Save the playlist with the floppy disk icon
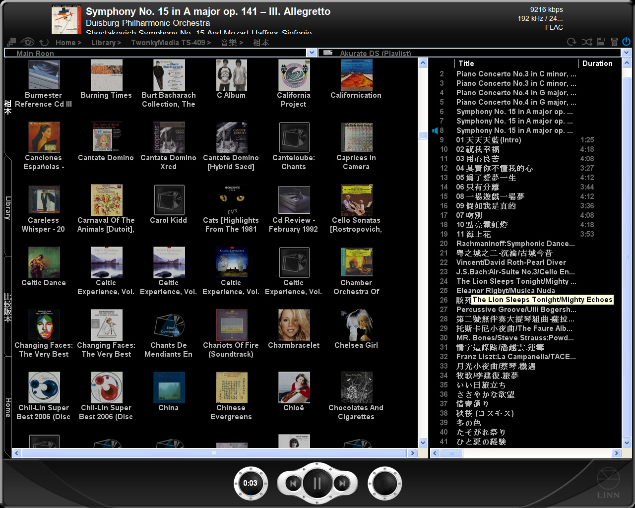 coord(601,42)
